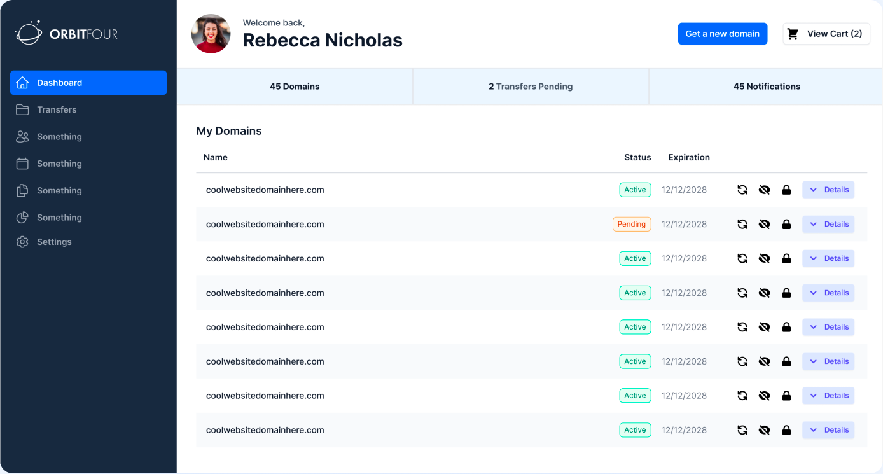The width and height of the screenshot is (883, 474).
Task: Click the OrbitFour planet logo
Action: click(27, 33)
